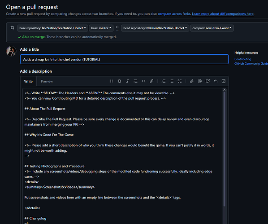Open the Contributing helpful resource link

243,59
